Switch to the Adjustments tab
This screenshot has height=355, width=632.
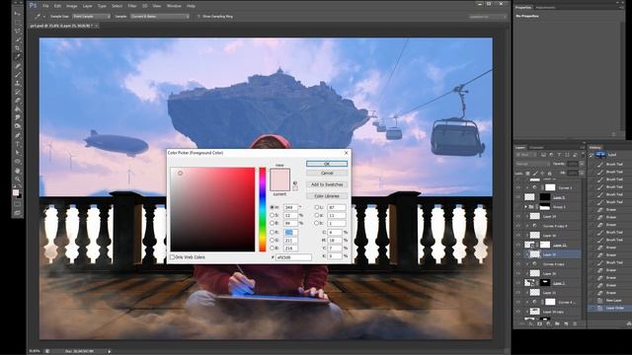coord(545,7)
